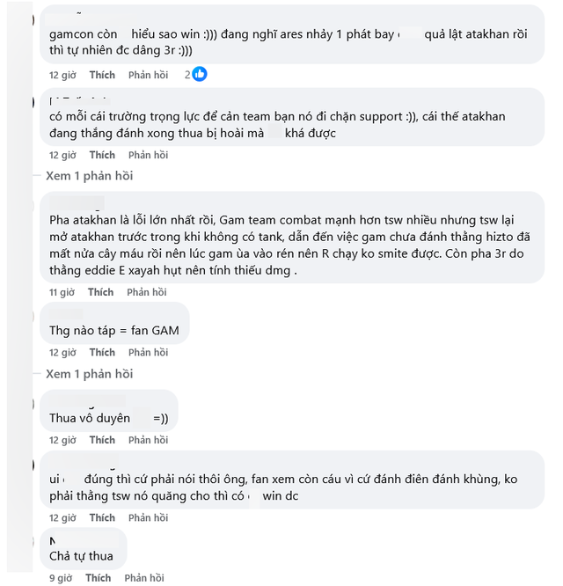Like the comment about "trường trọng lực"
This screenshot has height=586, width=563.
102,155
